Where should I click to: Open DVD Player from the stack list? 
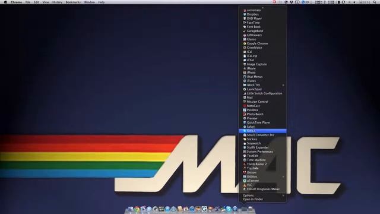coord(262,18)
